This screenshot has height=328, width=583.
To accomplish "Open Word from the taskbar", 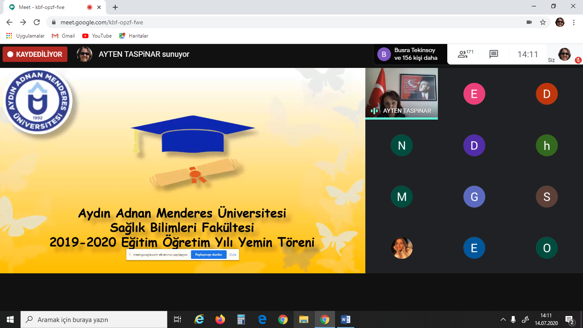I will pos(345,319).
